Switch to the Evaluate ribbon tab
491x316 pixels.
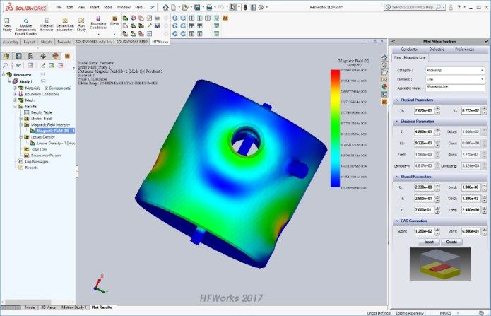(x=64, y=42)
